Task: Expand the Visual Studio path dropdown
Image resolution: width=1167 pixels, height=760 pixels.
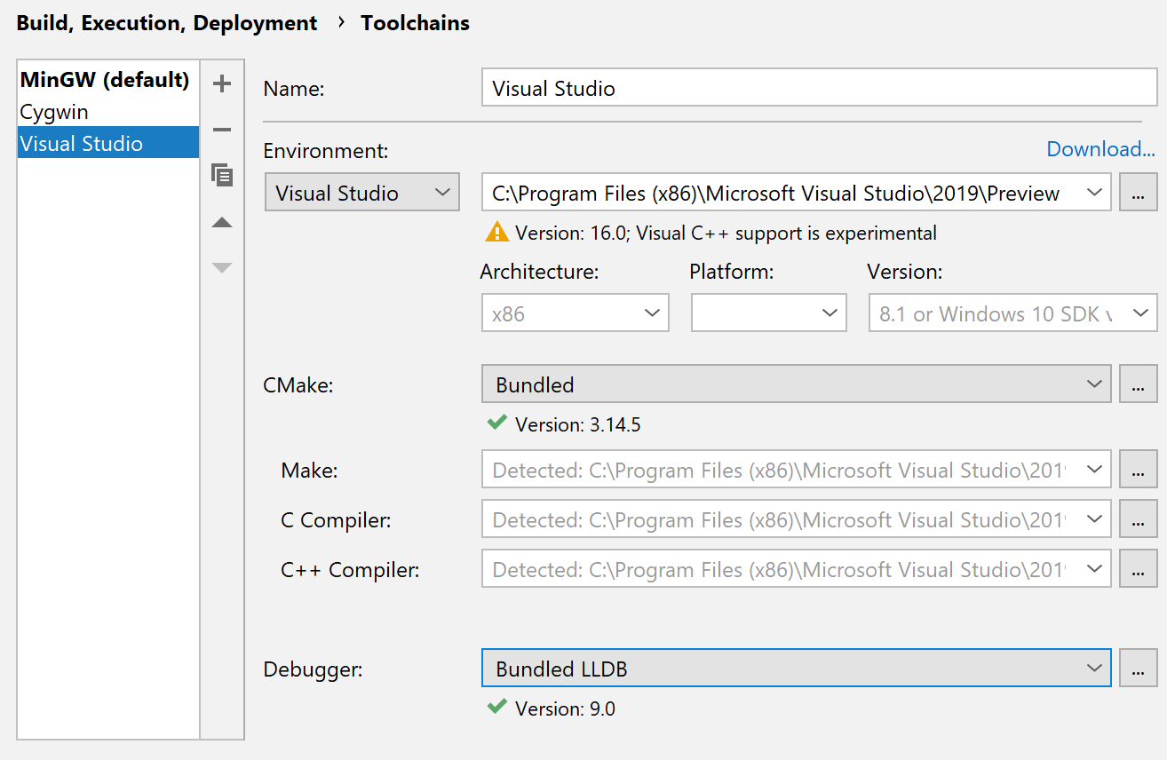Action: (1094, 193)
